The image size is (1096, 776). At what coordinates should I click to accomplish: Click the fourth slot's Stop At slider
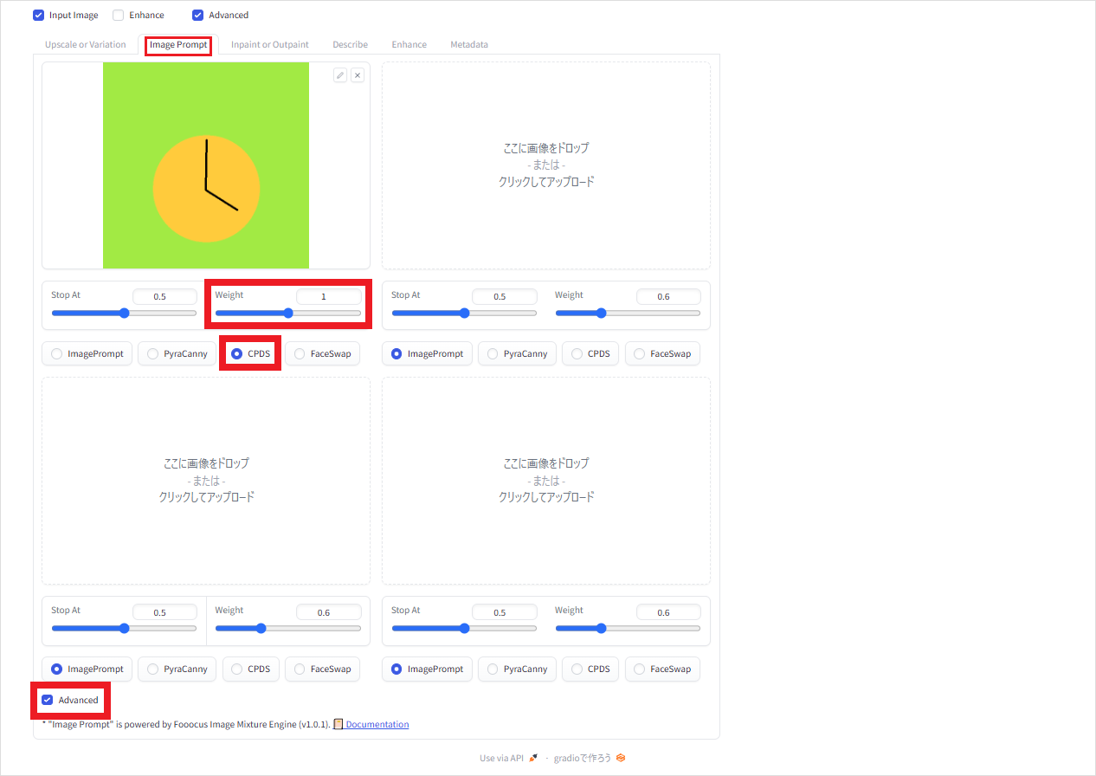(464, 629)
